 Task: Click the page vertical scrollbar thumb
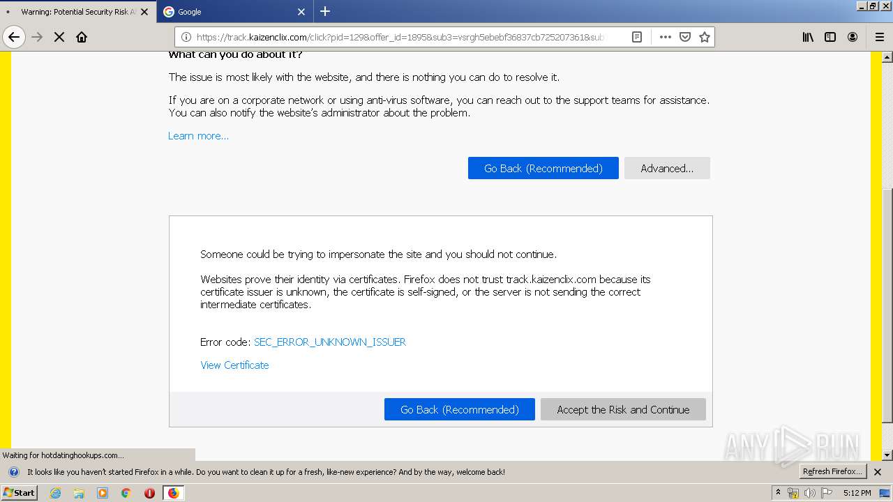point(887,305)
